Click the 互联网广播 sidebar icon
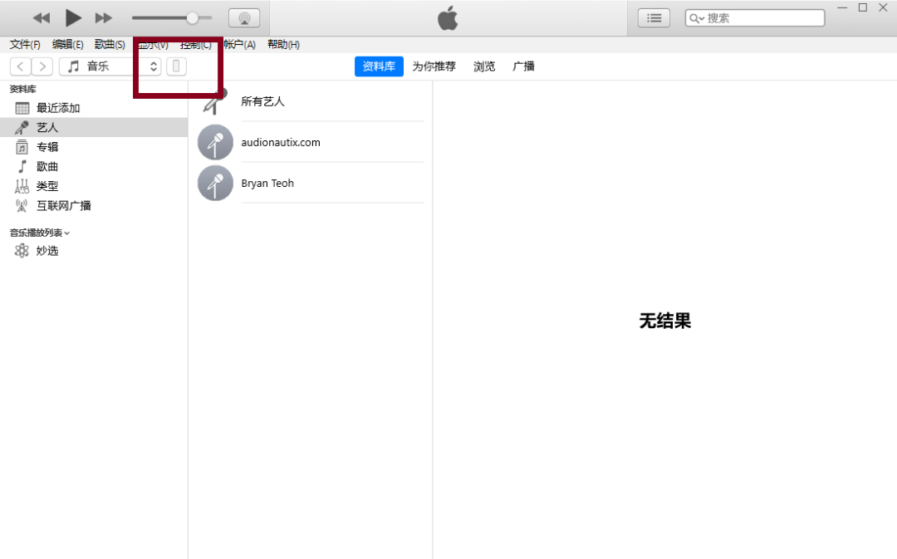Screen dimensions: 897x559 [21, 205]
